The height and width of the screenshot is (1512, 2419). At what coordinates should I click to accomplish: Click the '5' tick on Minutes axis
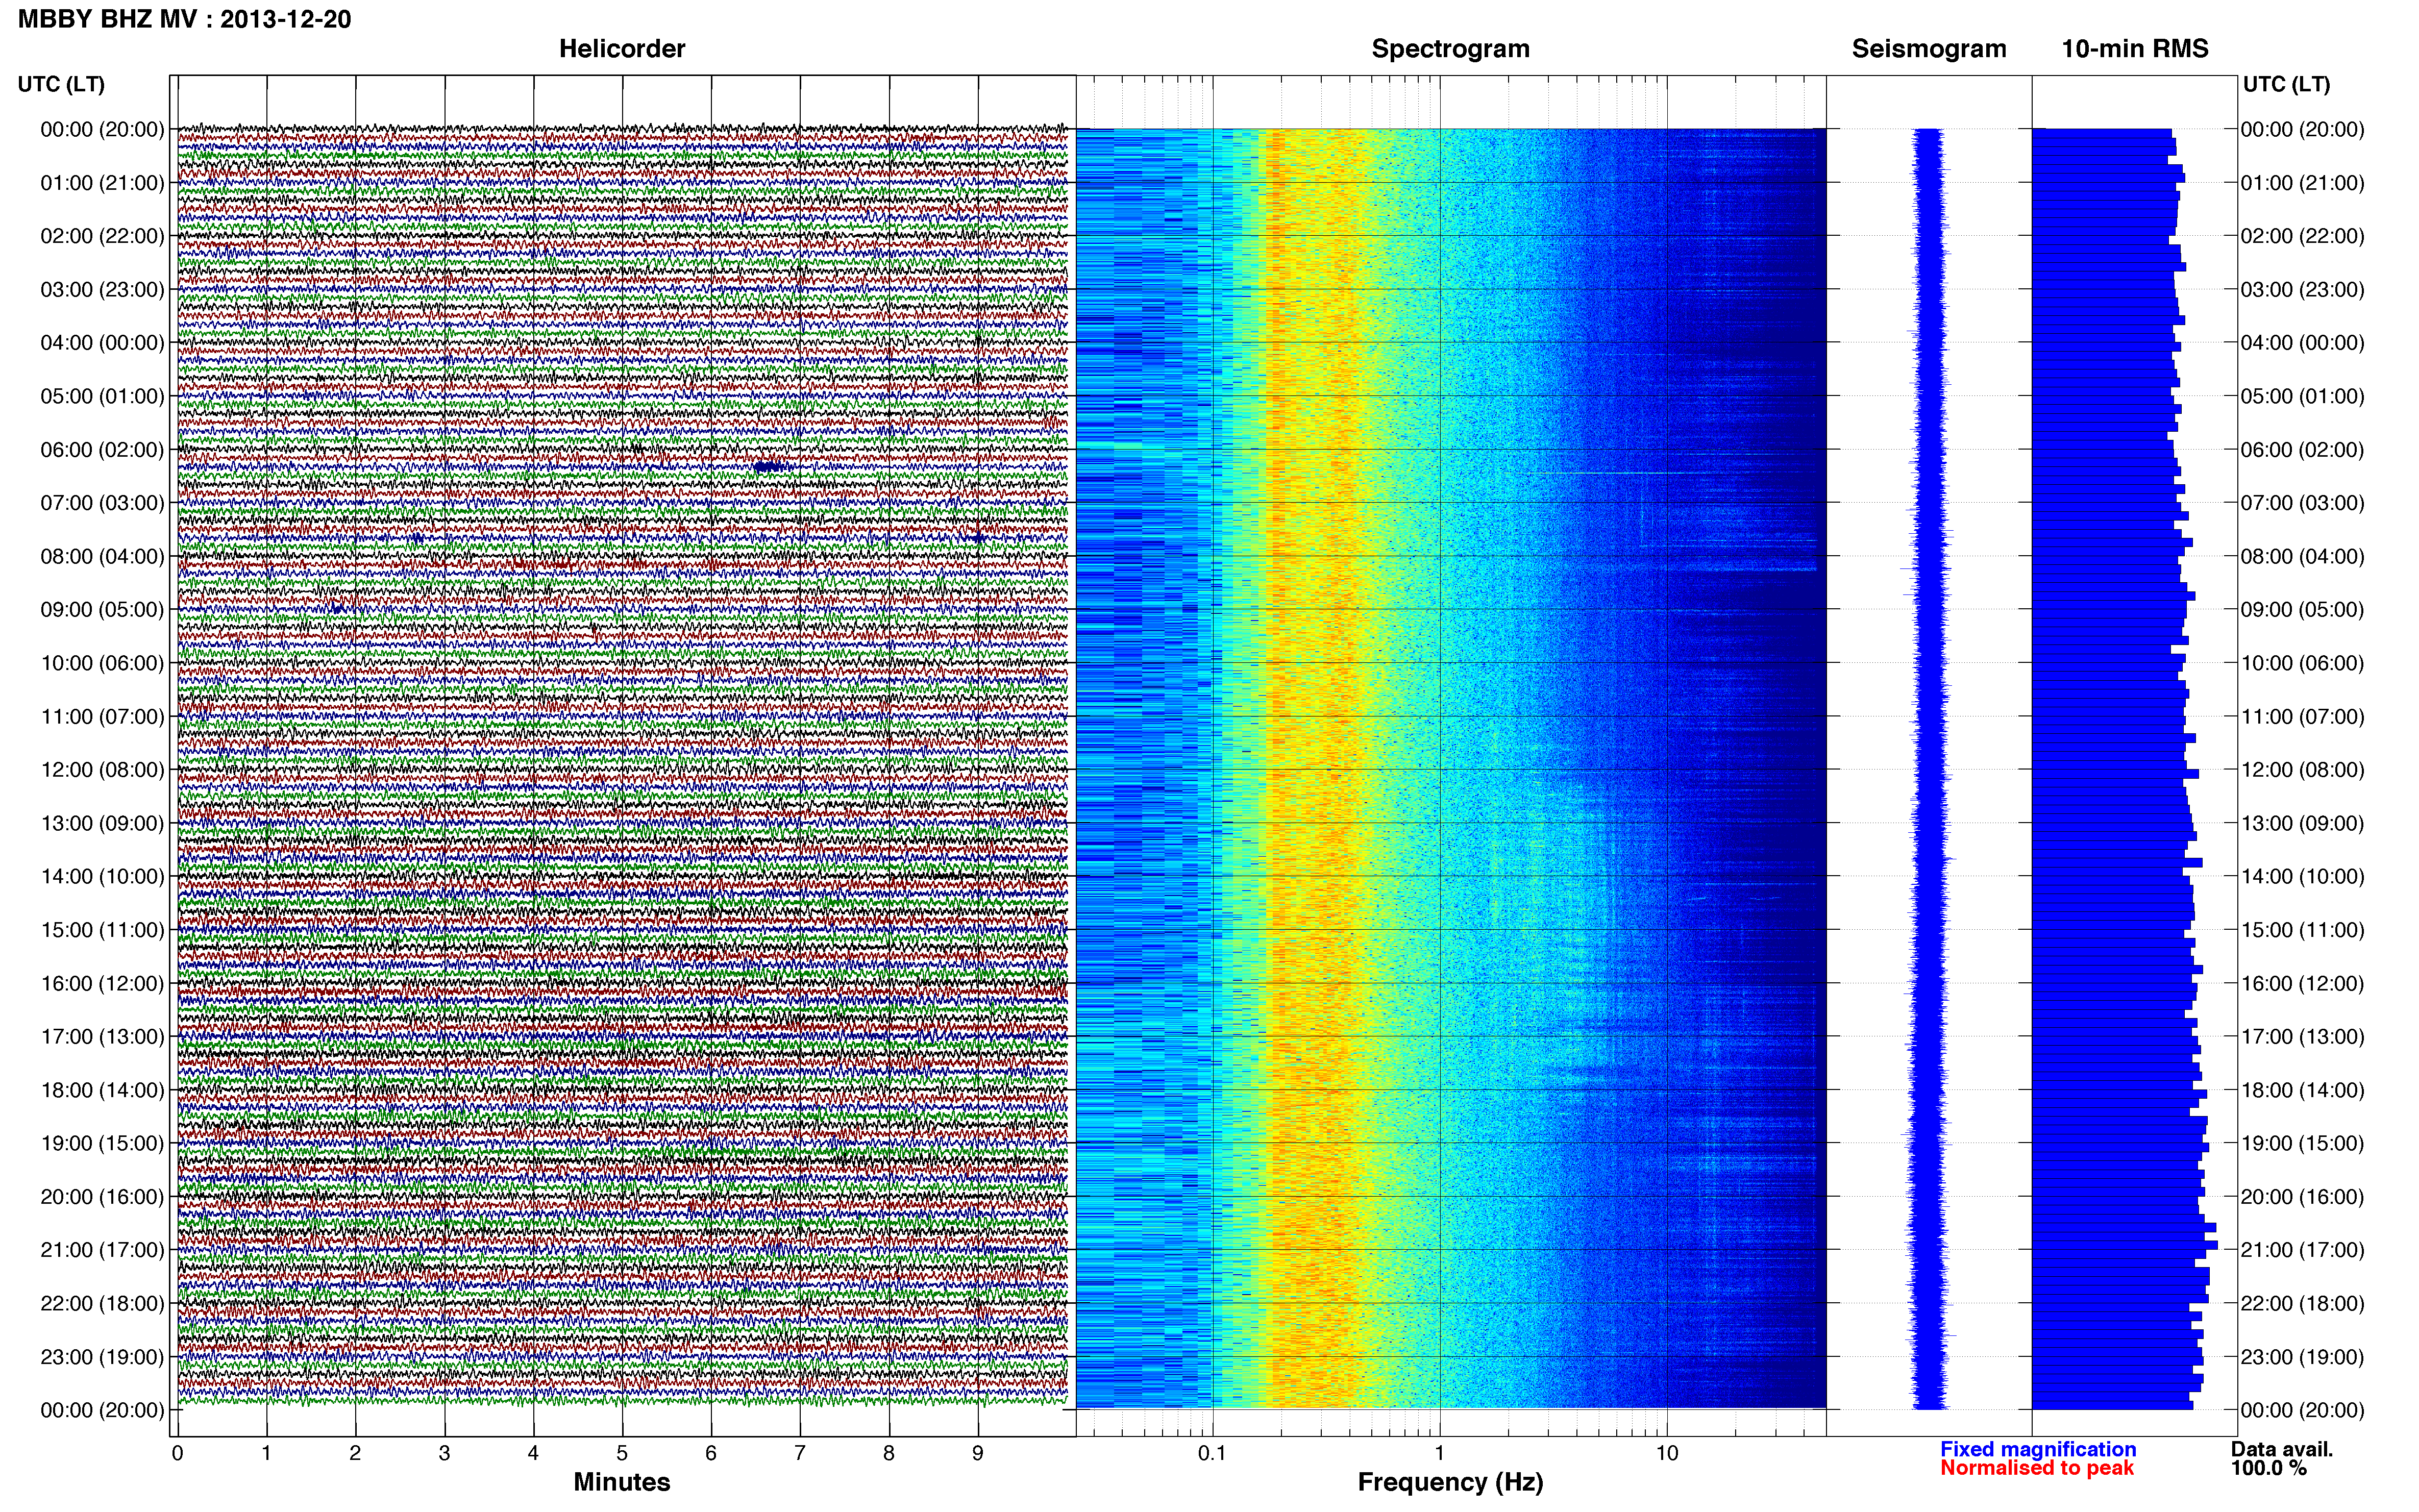622,1453
